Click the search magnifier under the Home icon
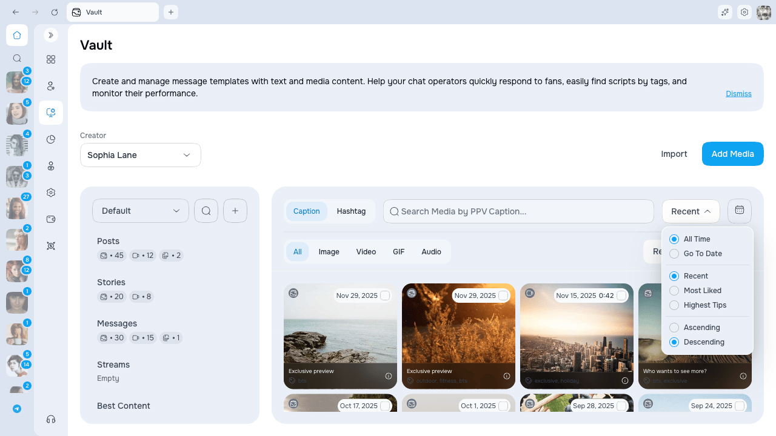This screenshot has width=776, height=436. [x=17, y=59]
